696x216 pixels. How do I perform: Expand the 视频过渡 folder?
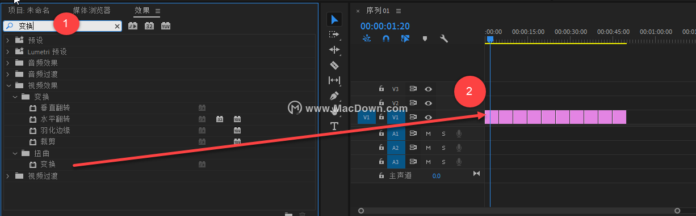coord(8,176)
